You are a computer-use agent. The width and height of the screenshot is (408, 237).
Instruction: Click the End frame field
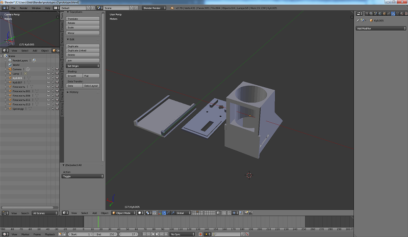[106, 234]
